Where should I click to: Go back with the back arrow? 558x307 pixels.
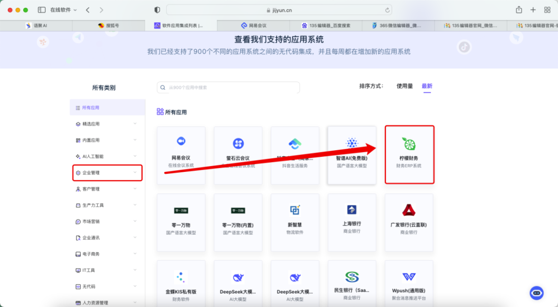click(x=88, y=10)
